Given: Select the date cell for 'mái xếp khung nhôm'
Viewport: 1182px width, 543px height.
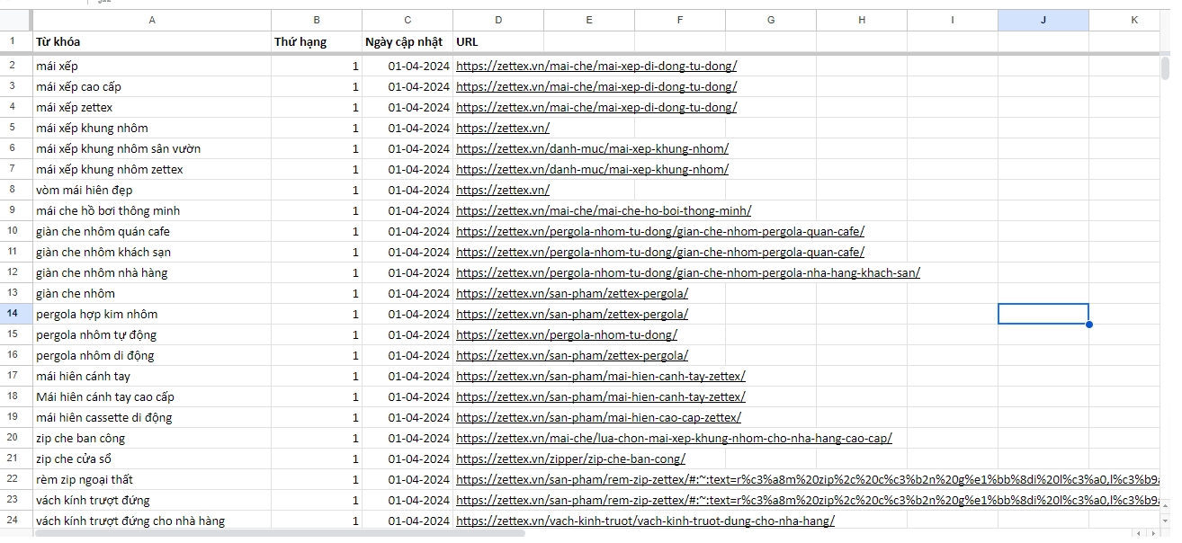Looking at the screenshot, I should (x=407, y=128).
